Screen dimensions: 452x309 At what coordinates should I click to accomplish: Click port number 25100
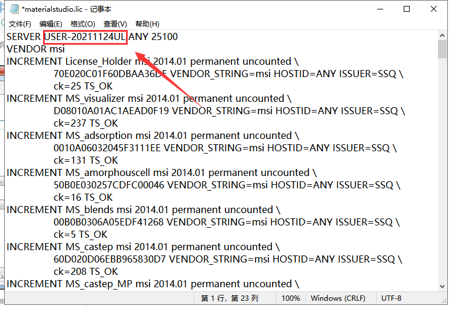(x=164, y=37)
